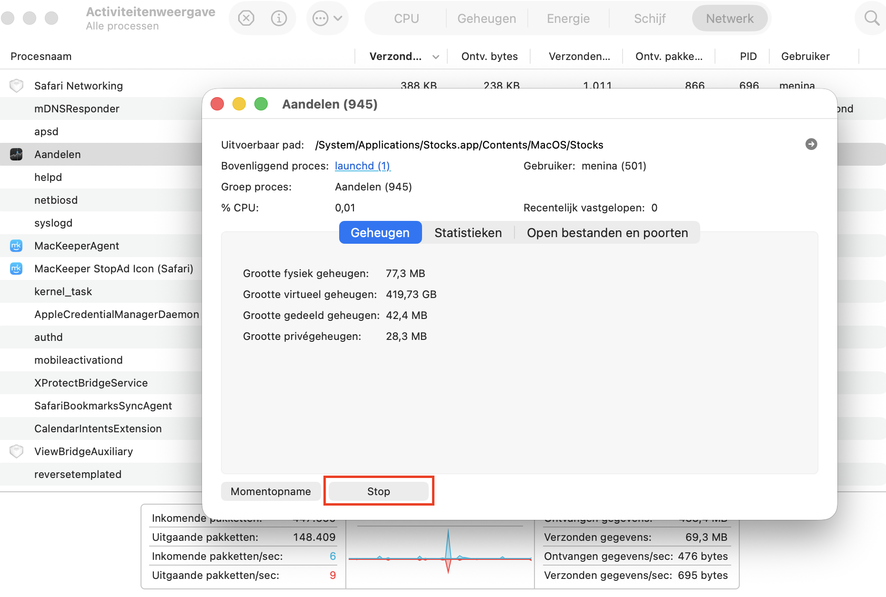
Task: Open the chevron next to the ellipsis button
Action: pyautogui.click(x=339, y=18)
